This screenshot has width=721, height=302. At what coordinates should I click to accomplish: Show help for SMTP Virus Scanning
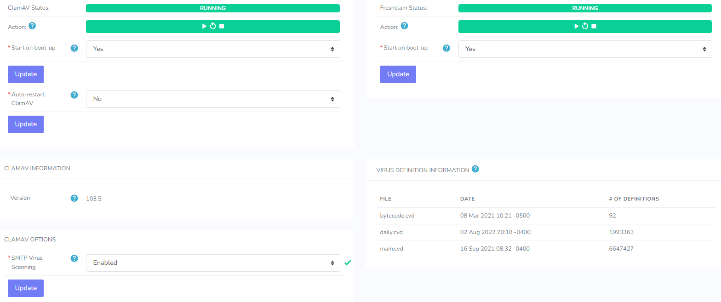coord(74,258)
